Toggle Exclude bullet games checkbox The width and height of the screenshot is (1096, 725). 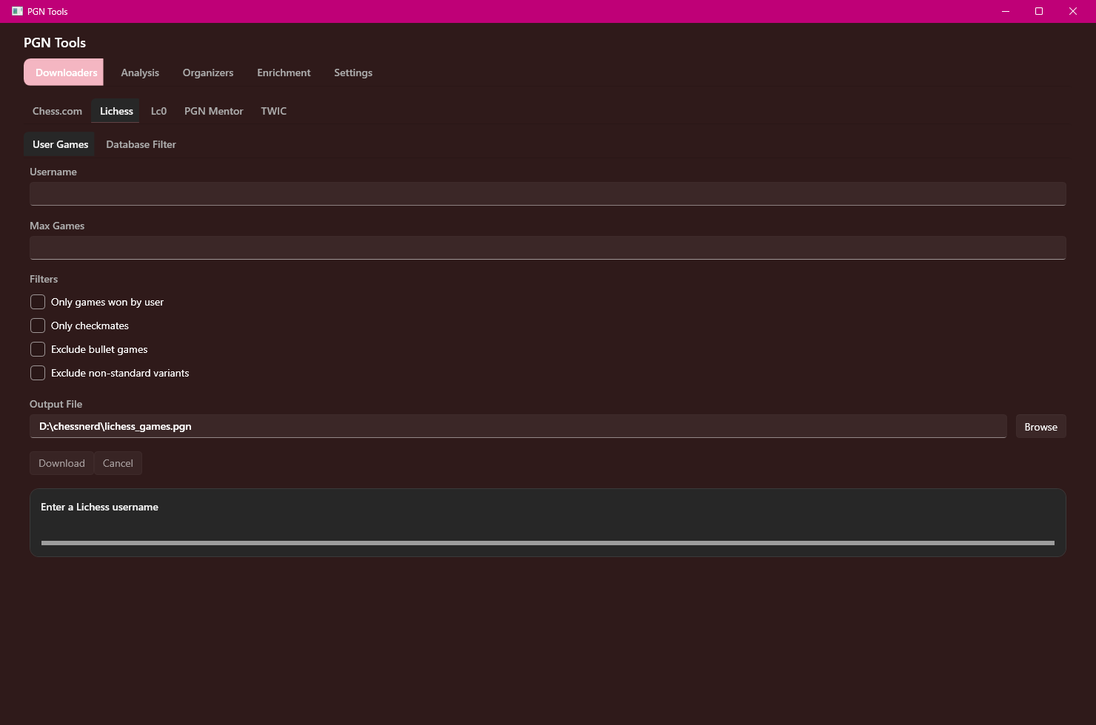click(x=38, y=349)
